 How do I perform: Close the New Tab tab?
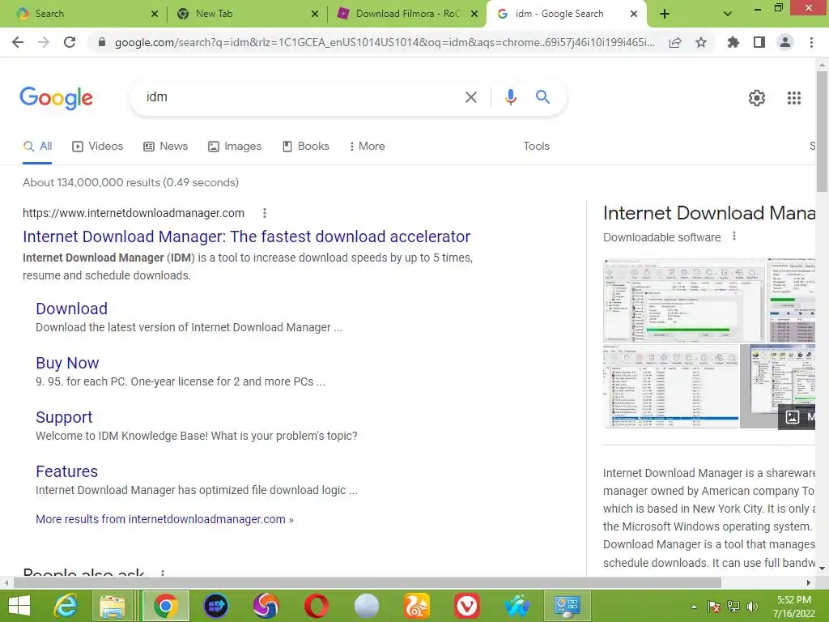tap(315, 14)
